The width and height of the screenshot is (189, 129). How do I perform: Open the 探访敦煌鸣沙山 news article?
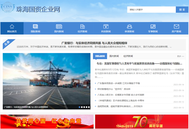[114, 89]
